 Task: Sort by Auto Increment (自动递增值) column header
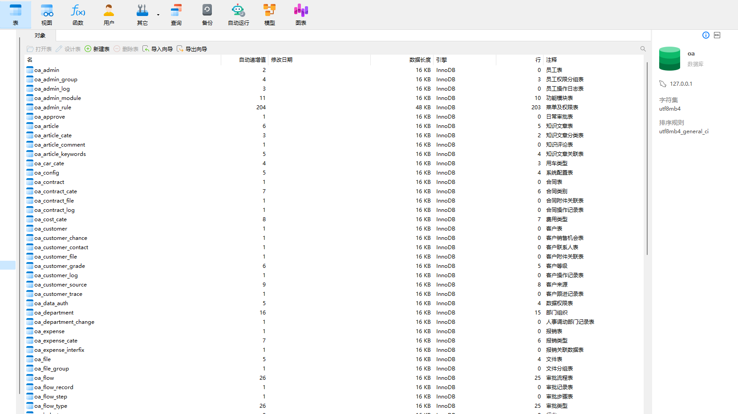244,60
